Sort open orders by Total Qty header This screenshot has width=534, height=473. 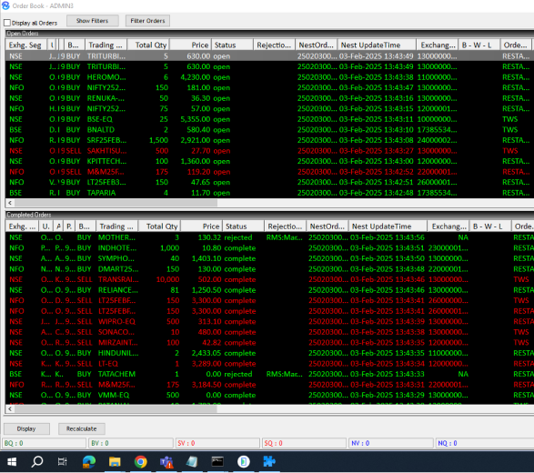click(148, 45)
